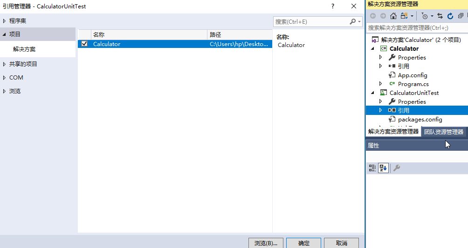This screenshot has width=468, height=248.
Task: Click the test project icon beside CalculatorUnitTest
Action: coord(384,93)
